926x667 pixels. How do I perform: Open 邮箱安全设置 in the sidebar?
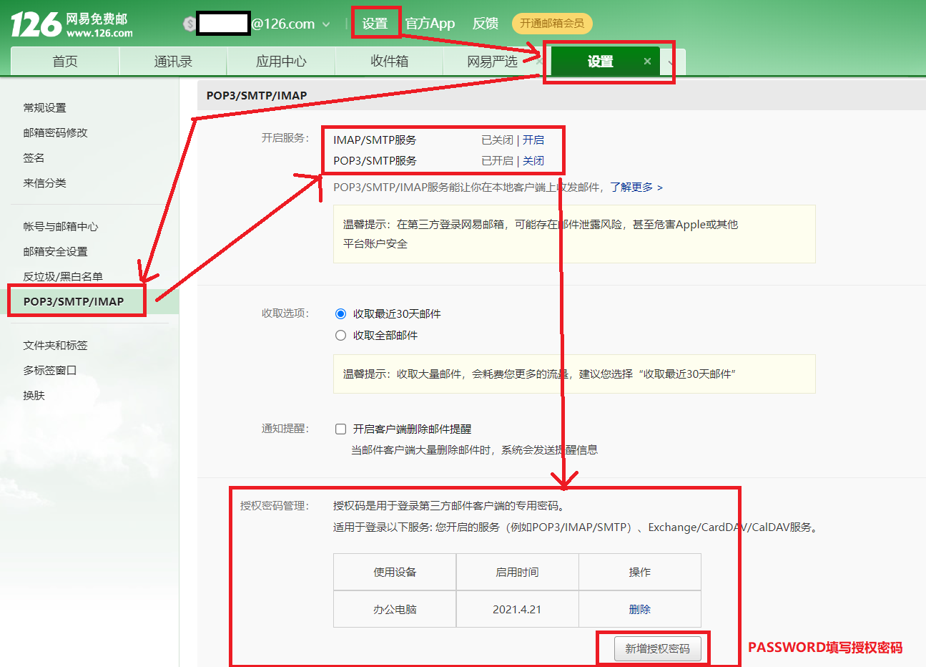(55, 251)
